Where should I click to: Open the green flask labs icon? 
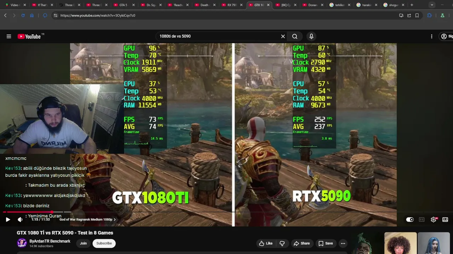tap(442, 16)
